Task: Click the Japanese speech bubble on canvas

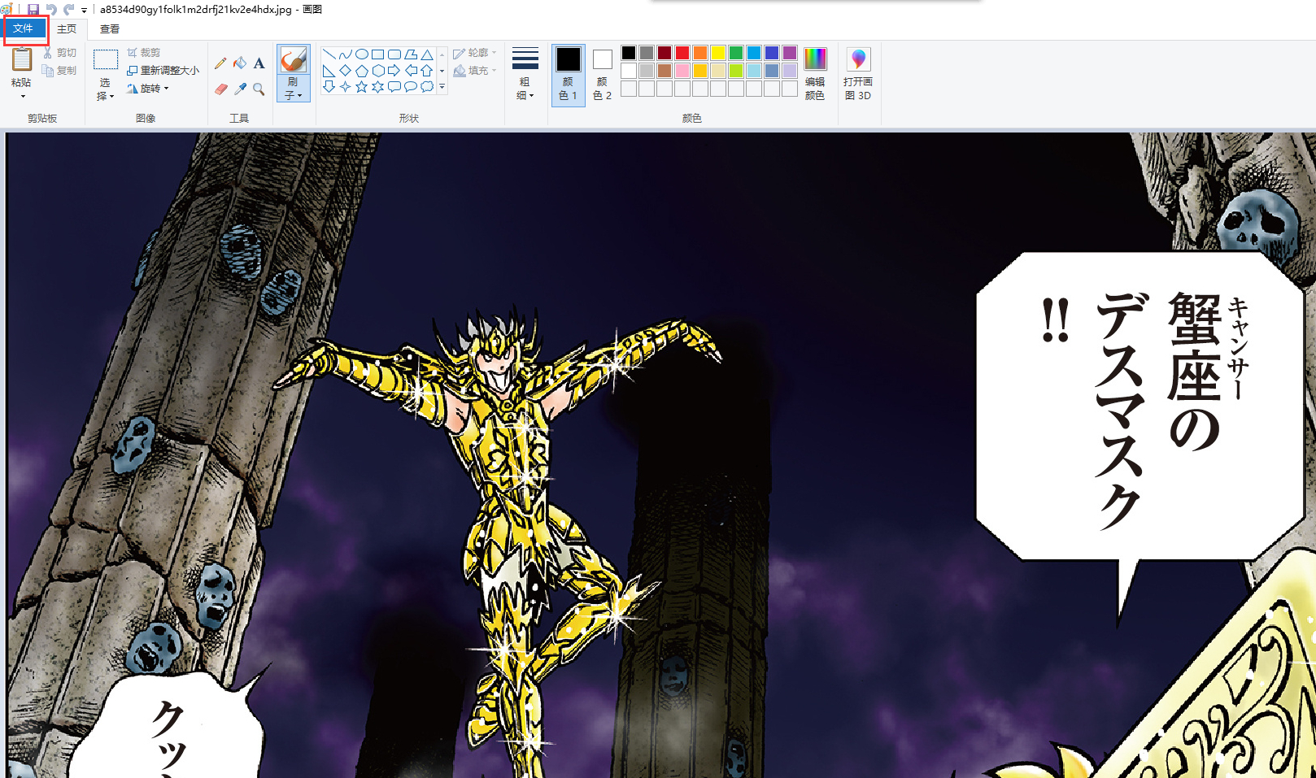Action: 1139,406
